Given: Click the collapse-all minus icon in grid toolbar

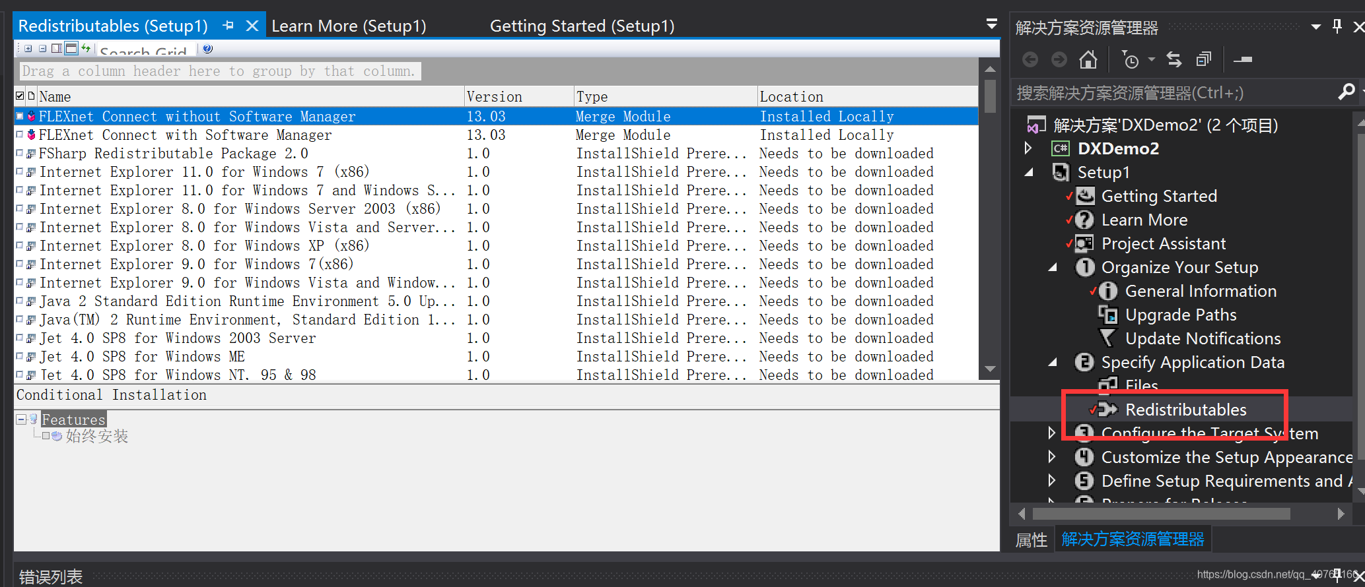Looking at the screenshot, I should tap(42, 48).
